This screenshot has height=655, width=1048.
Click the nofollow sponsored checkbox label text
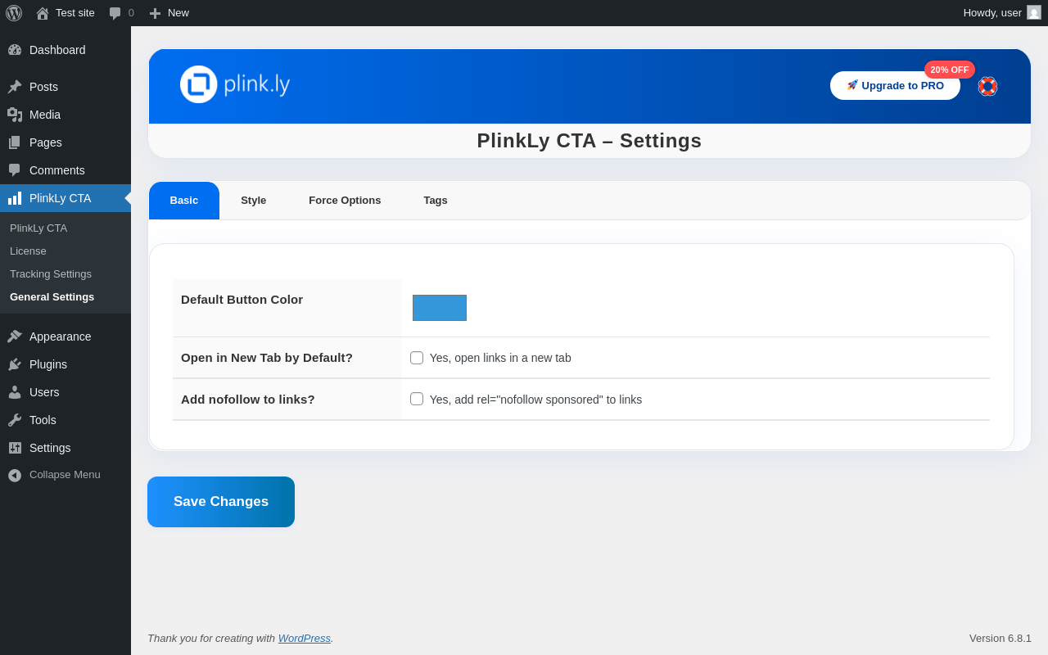535,400
